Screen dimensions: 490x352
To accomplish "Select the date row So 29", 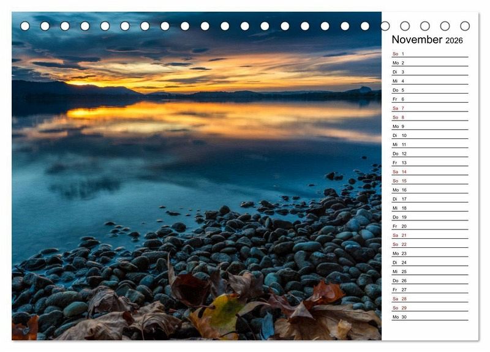I will [430, 307].
